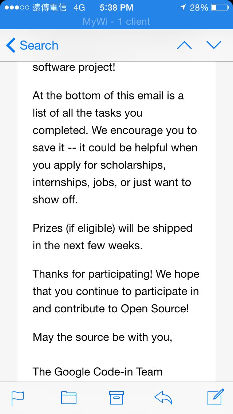The width and height of the screenshot is (233, 414).
Task: Go to next message with down arrow
Action: point(214,45)
